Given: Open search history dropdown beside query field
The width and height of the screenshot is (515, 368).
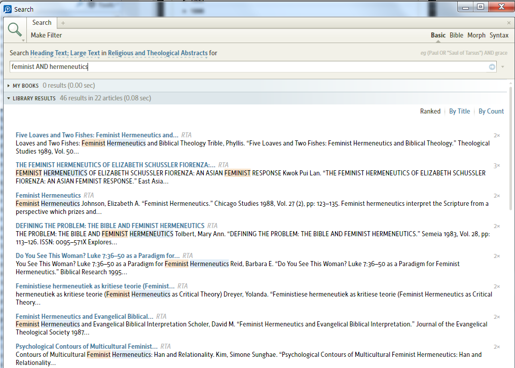Looking at the screenshot, I should coord(502,67).
